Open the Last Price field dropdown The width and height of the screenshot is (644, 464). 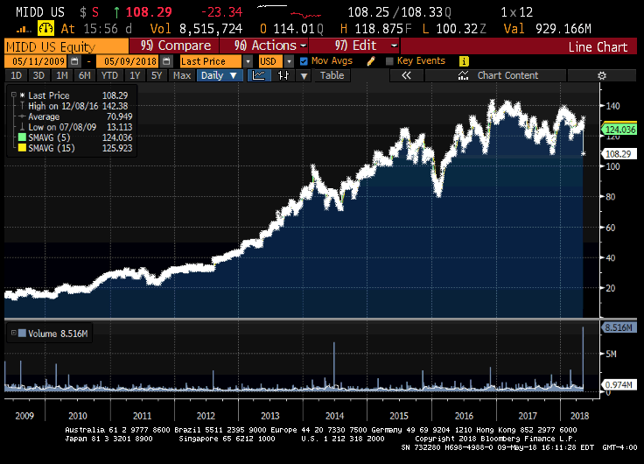coord(248,61)
